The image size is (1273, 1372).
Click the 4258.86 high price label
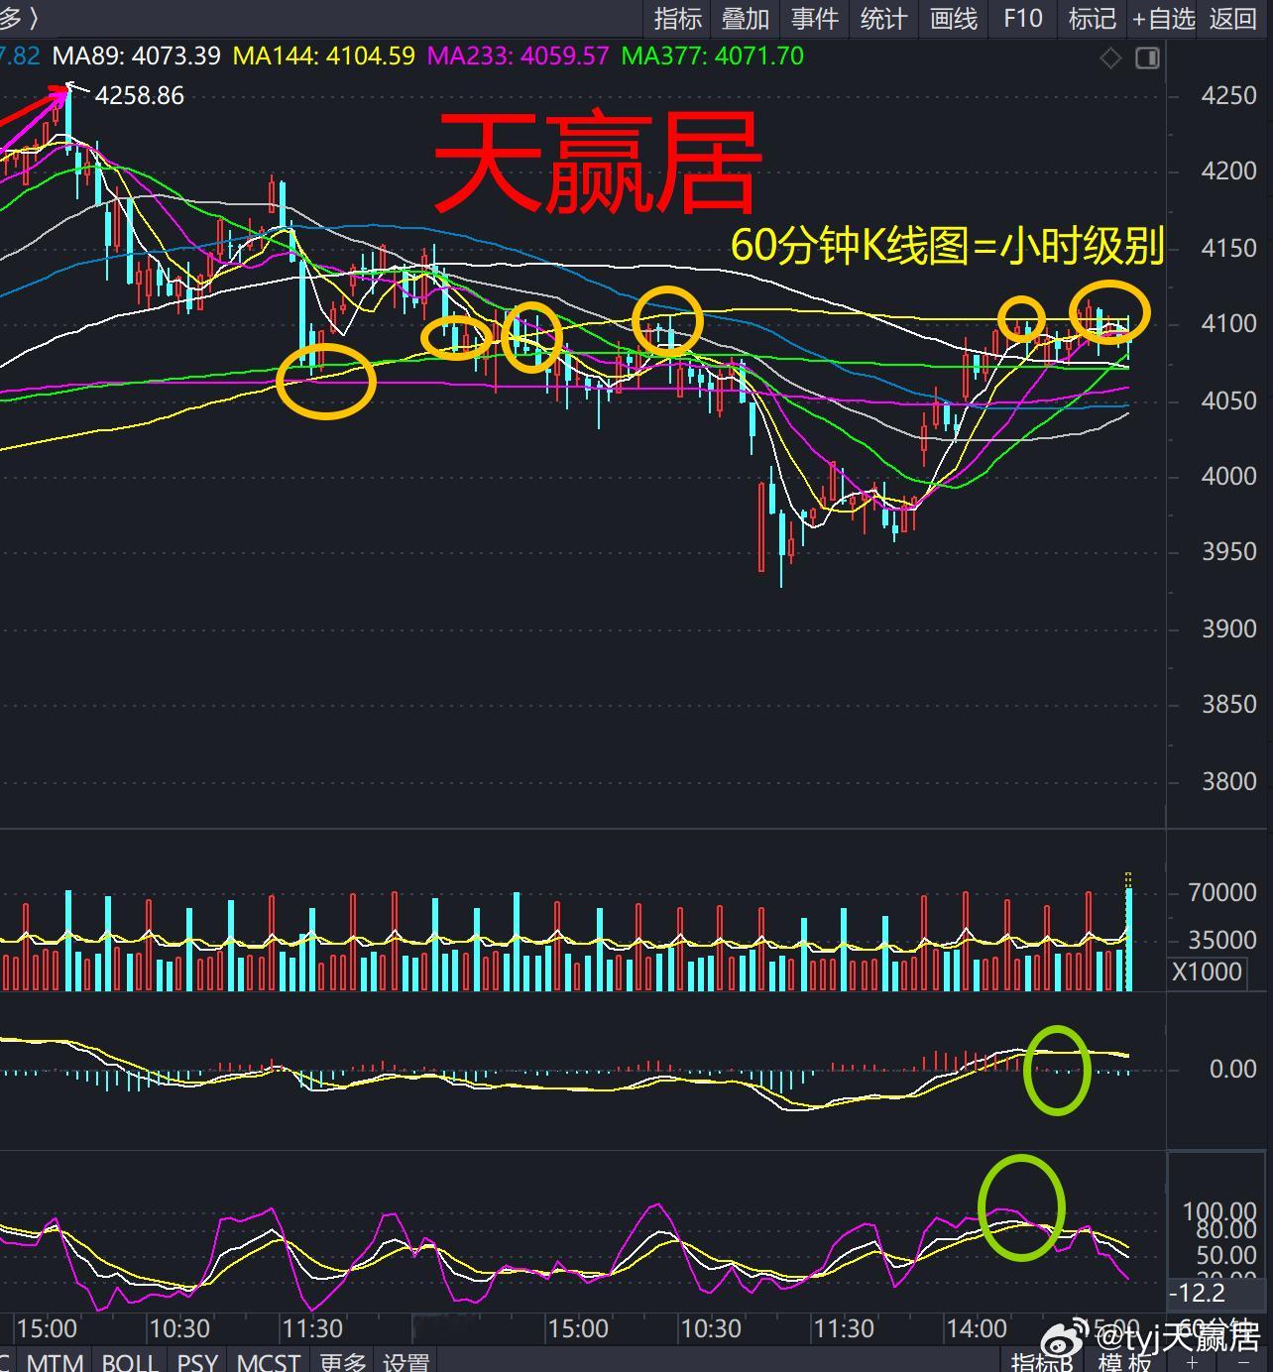pos(140,95)
